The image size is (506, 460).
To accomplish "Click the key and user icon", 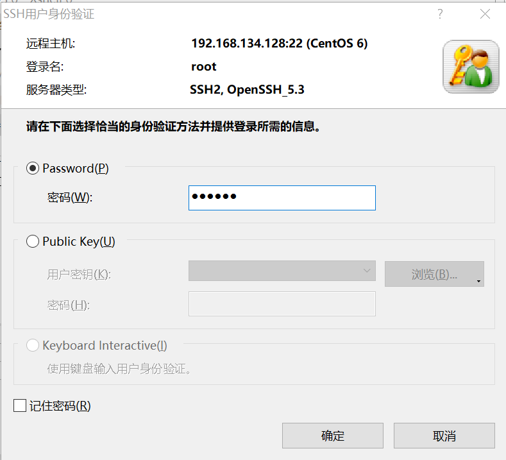I will click(x=471, y=67).
